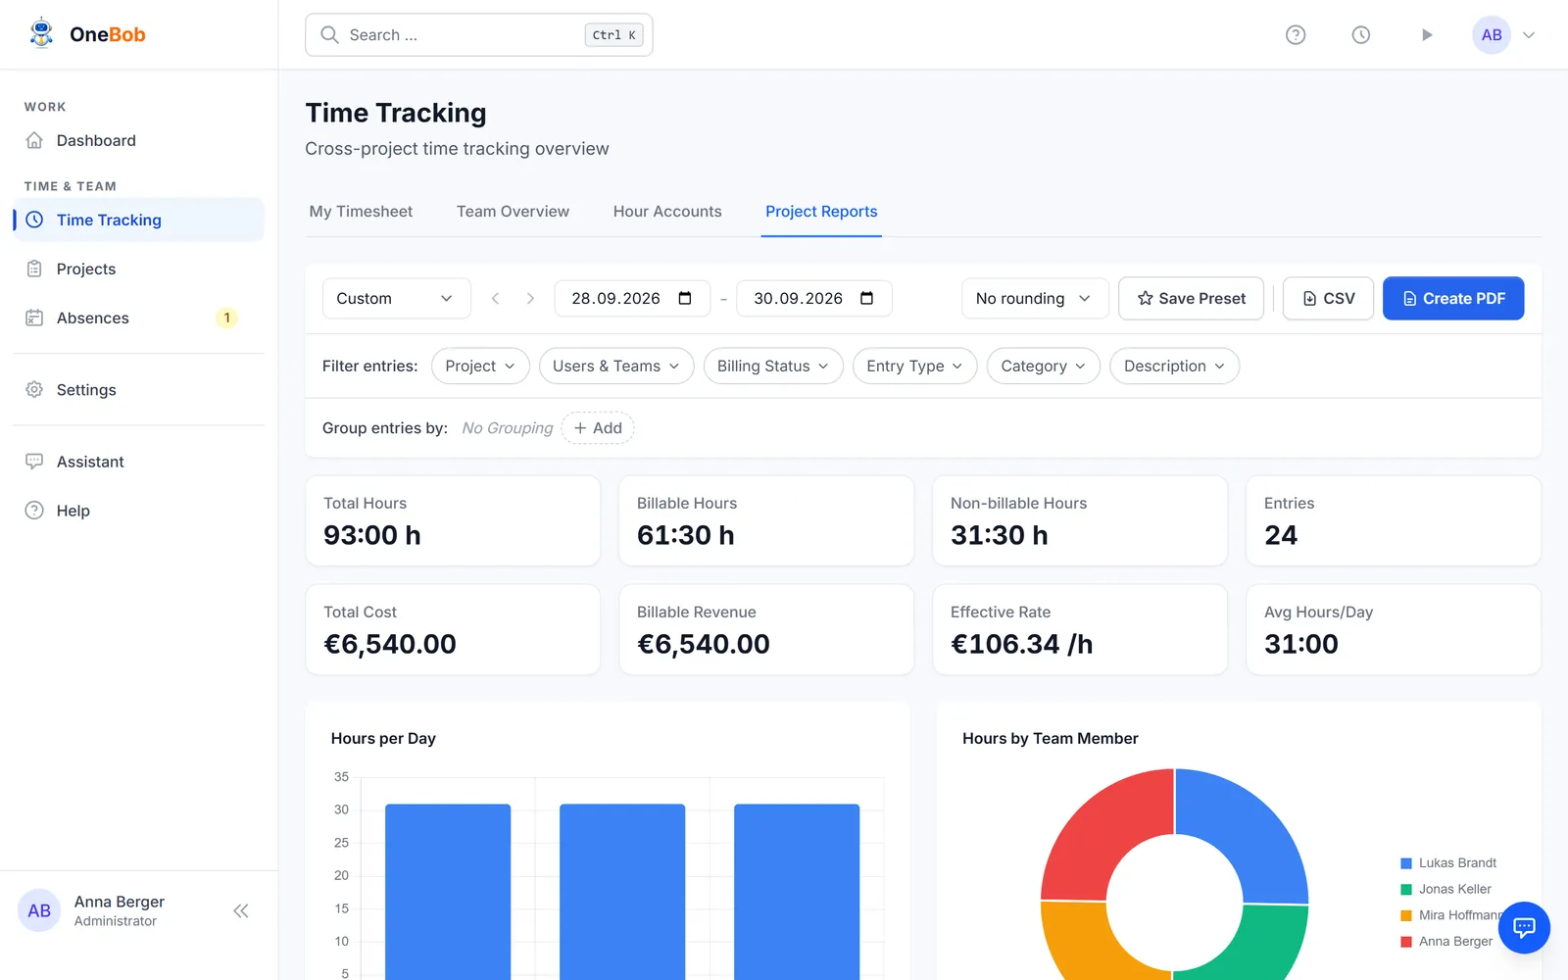Click the AB user avatar in the header
Viewport: 1568px width, 980px height.
pyautogui.click(x=1492, y=35)
